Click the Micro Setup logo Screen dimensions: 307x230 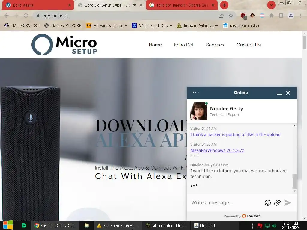point(64,45)
